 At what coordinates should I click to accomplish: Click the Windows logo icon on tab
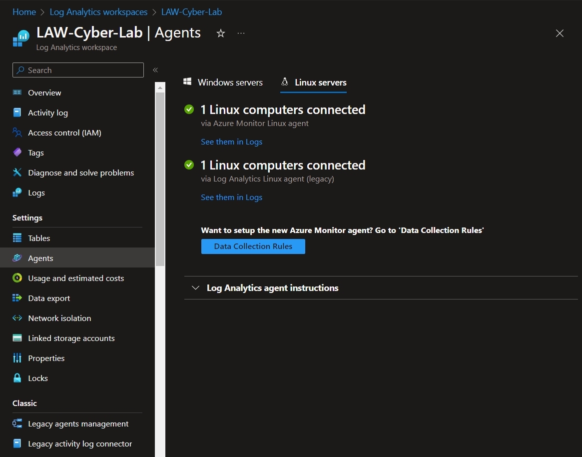tap(187, 81)
